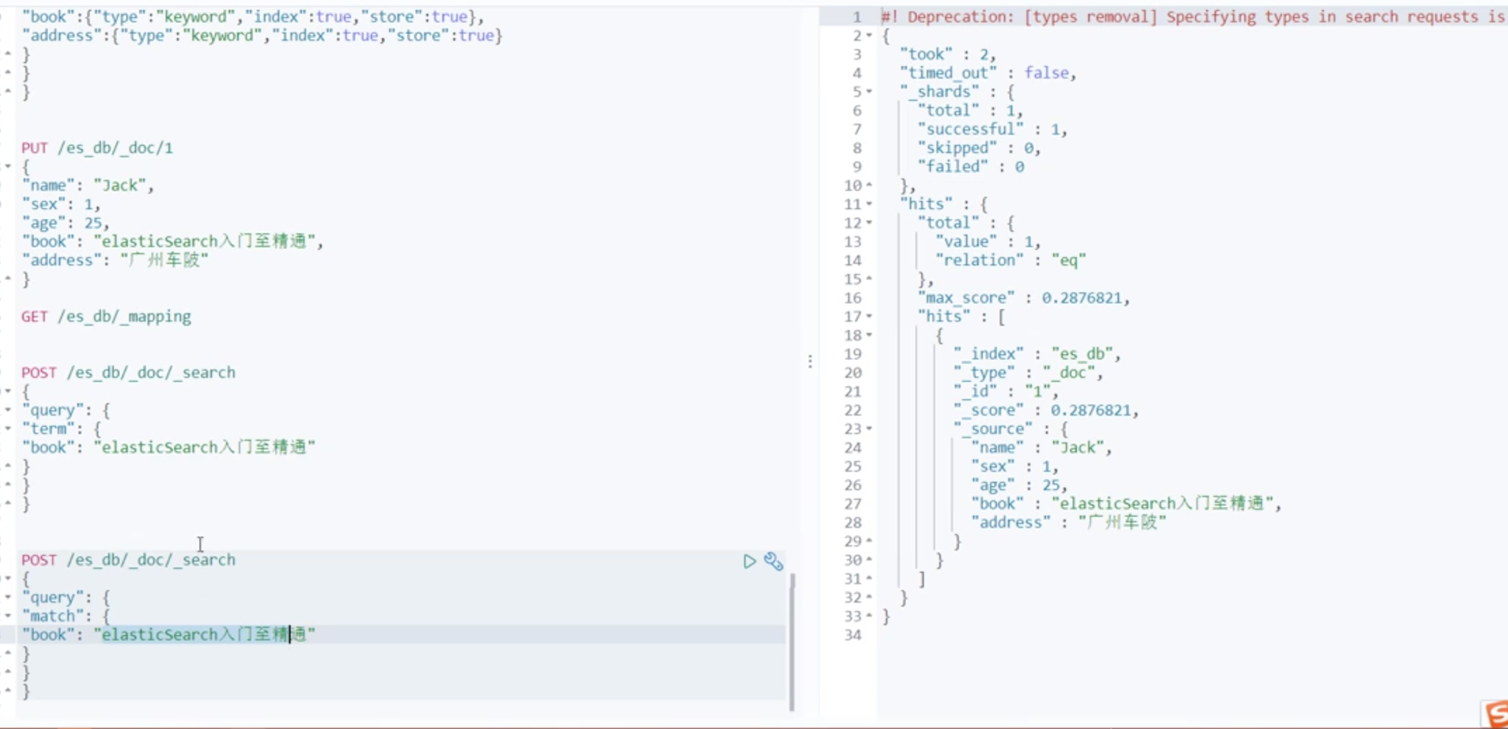Click "timed_out" : false in output

(x=988, y=73)
